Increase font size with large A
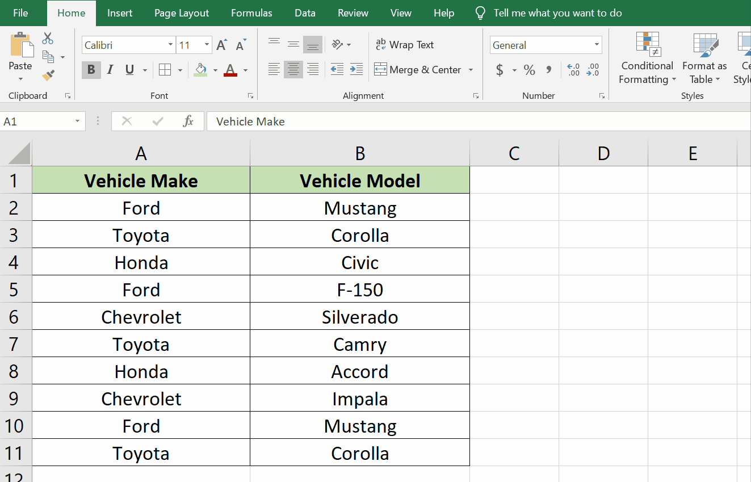The image size is (751, 482). [x=222, y=45]
